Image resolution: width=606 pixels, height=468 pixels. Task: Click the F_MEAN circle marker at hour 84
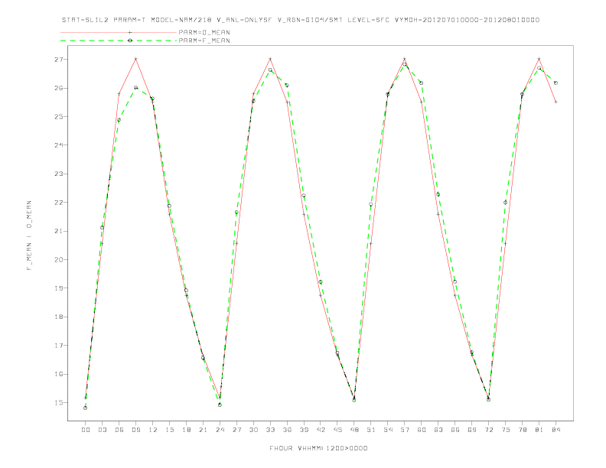[555, 83]
